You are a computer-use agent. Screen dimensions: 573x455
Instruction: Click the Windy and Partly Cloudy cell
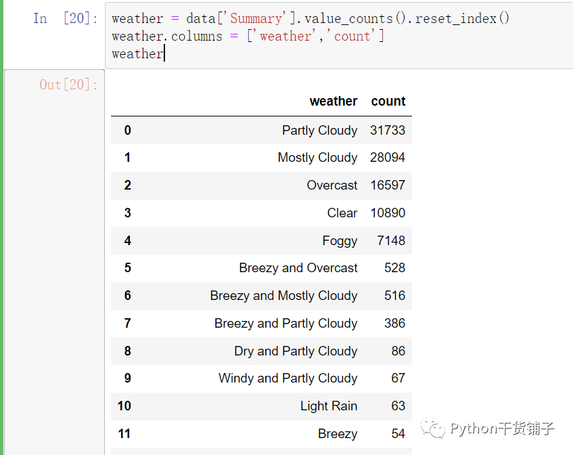coord(288,378)
